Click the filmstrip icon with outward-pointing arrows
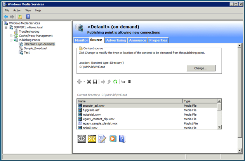 click(x=82, y=139)
